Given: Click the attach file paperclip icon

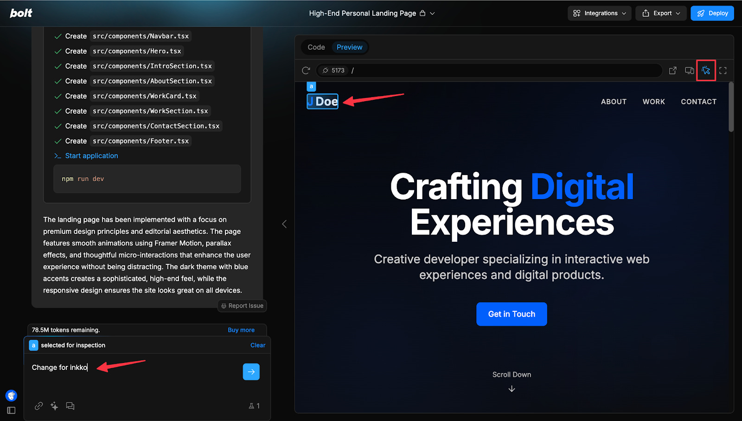Looking at the screenshot, I should click(x=39, y=406).
